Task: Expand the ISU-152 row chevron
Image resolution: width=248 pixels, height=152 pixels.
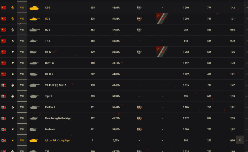Action: 246,63
